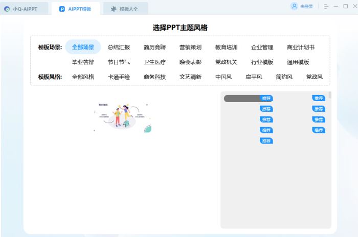Filter by 商务科技 style
This screenshot has height=237, width=358.
(x=154, y=77)
